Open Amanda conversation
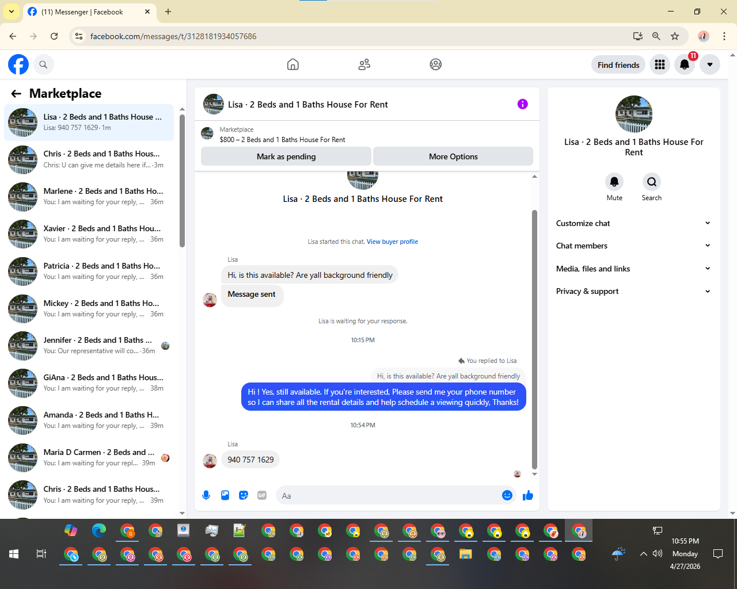The image size is (737, 589). 89,420
